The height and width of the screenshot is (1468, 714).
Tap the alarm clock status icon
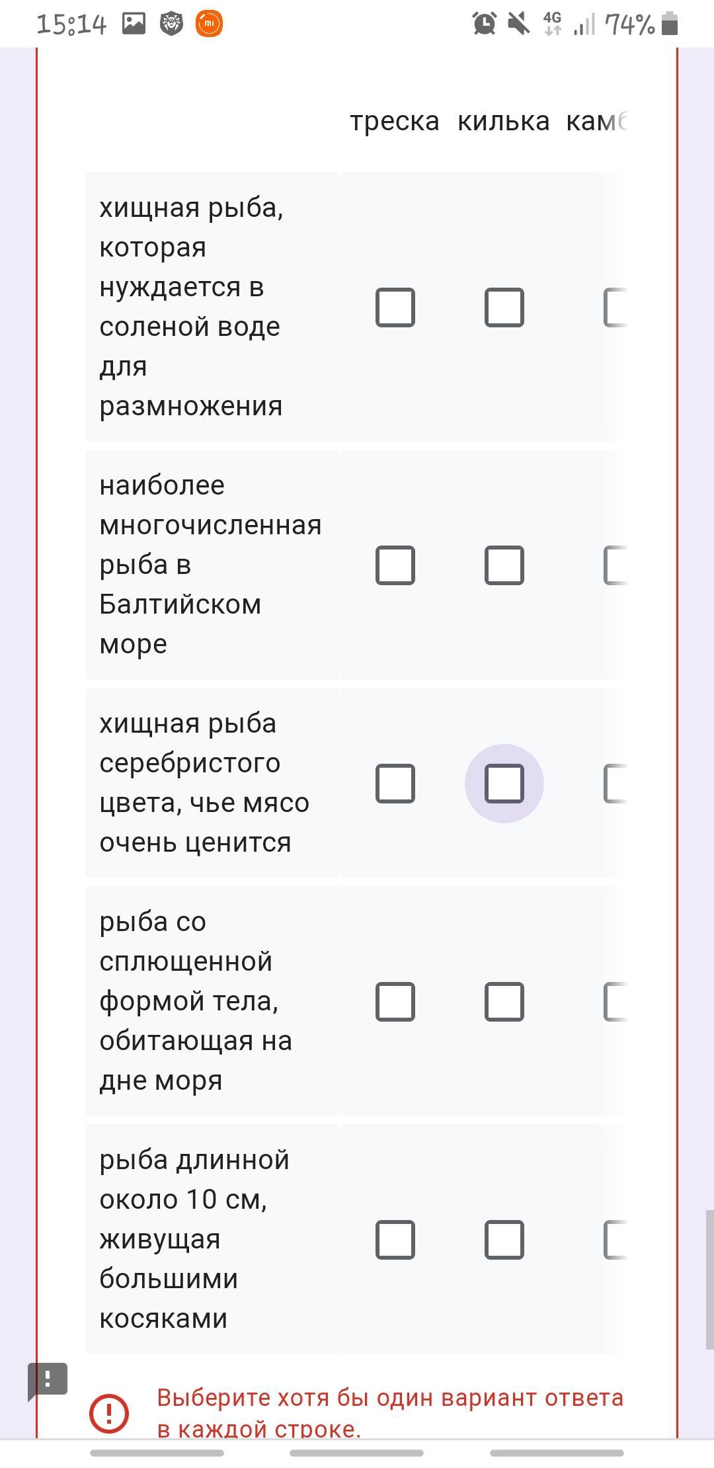pyautogui.click(x=485, y=24)
